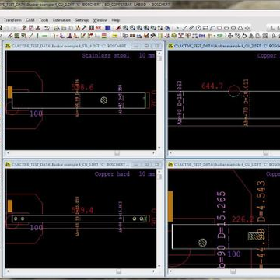The width and height of the screenshot is (280, 280).
Task: Click the red NC code toolbar icon
Action: [98, 28]
